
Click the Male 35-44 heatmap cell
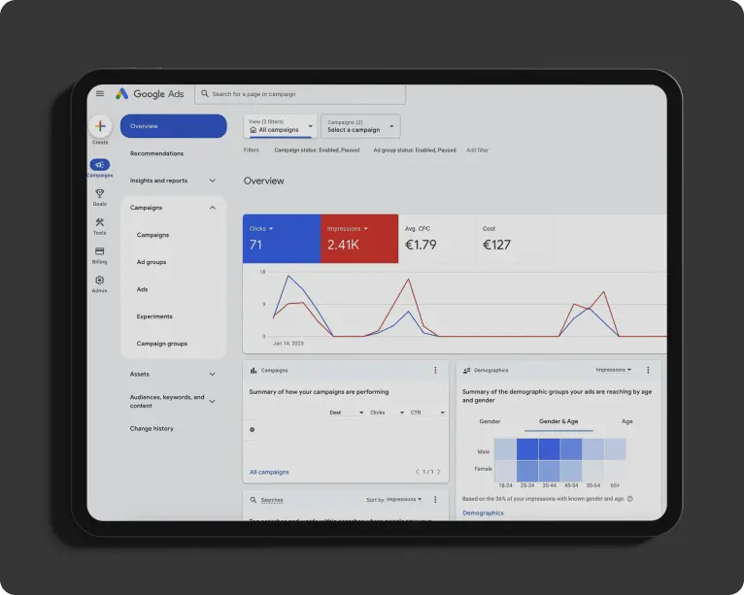(549, 449)
